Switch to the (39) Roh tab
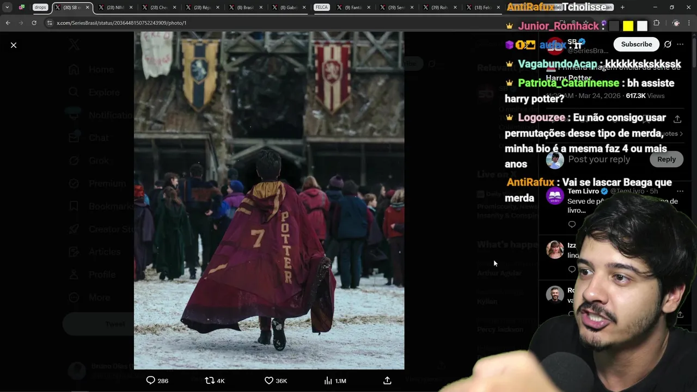This screenshot has width=697, height=392. (439, 7)
